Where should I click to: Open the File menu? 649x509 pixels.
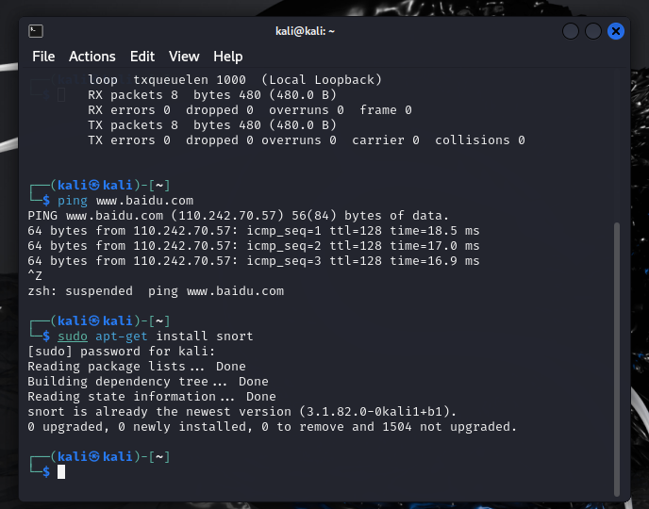(x=43, y=57)
